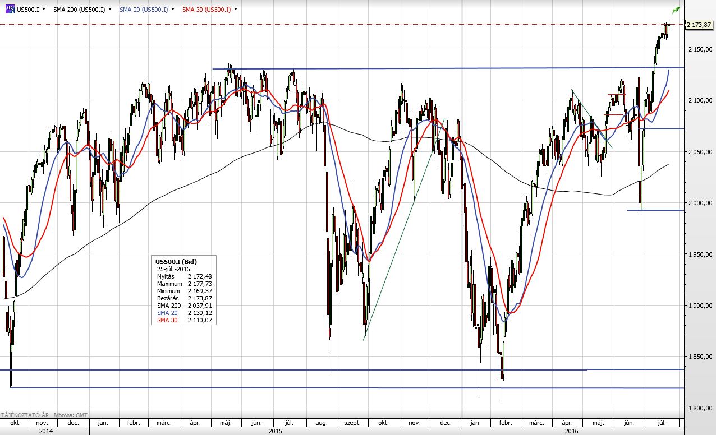Click the year 2016 on the time axis

coord(571,431)
